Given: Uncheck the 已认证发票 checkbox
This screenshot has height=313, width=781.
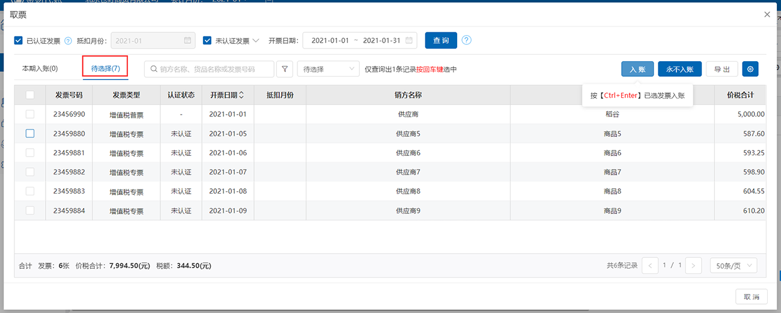Looking at the screenshot, I should [19, 41].
